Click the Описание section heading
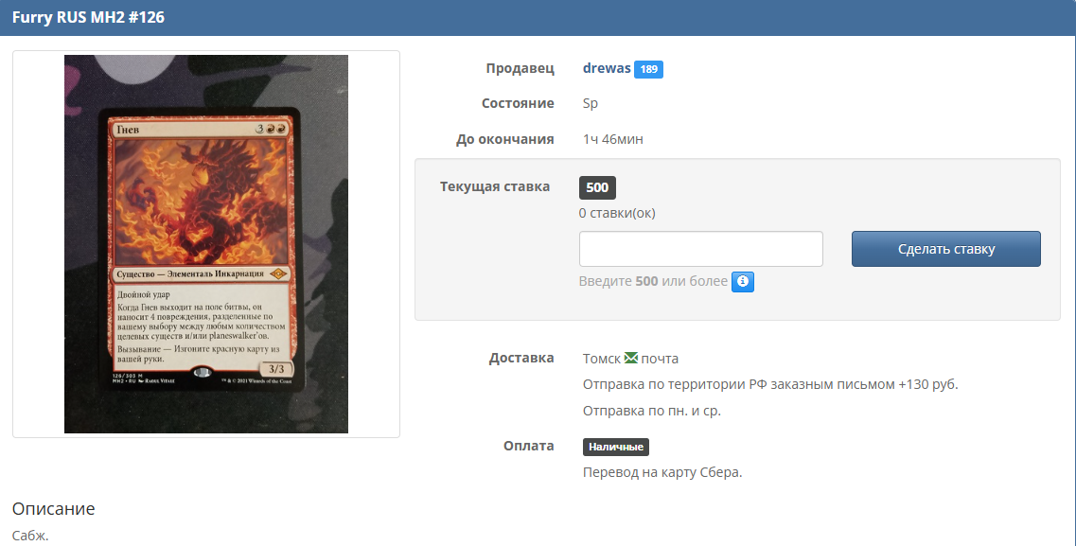Viewport: 1076px width, 546px height. click(x=53, y=508)
